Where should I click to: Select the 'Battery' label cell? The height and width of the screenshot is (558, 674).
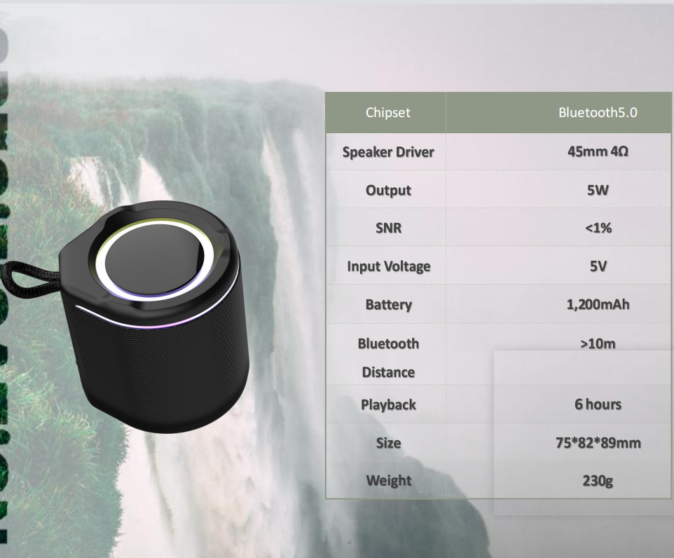[x=387, y=304]
